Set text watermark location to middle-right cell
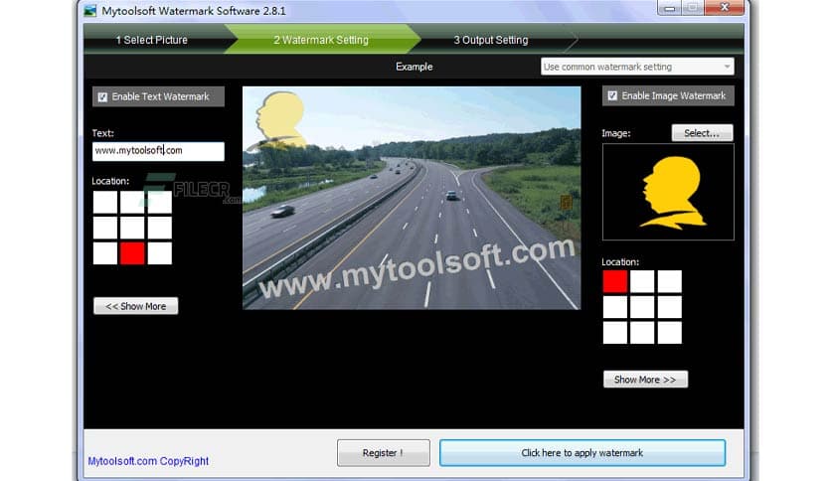Image resolution: width=831 pixels, height=481 pixels. coord(159,228)
